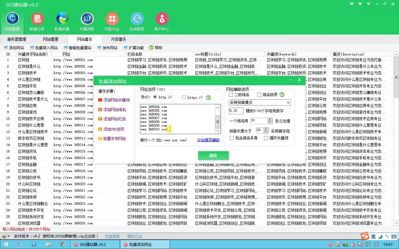Open the IP站填写辅助 link
The image size is (399, 249).
[x=208, y=140]
